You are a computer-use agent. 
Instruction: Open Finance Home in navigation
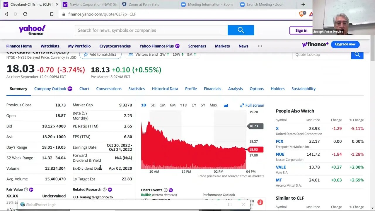tap(19, 46)
